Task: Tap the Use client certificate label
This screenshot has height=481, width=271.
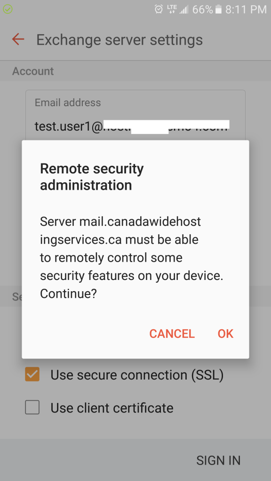Action: pyautogui.click(x=112, y=408)
